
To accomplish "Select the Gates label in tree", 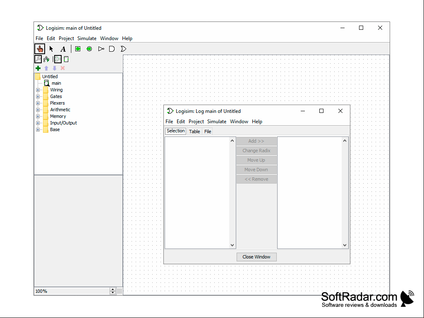I will [x=56, y=96].
